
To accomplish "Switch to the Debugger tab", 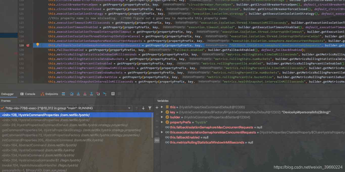I will (8, 94).
